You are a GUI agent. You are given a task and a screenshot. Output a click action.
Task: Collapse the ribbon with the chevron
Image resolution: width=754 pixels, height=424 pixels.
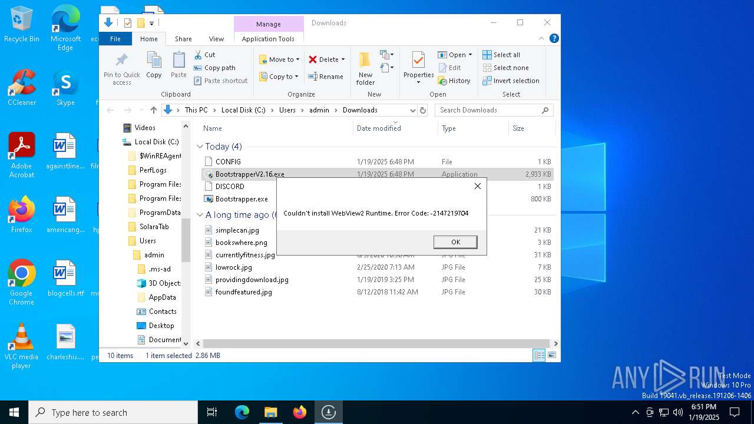(541, 38)
